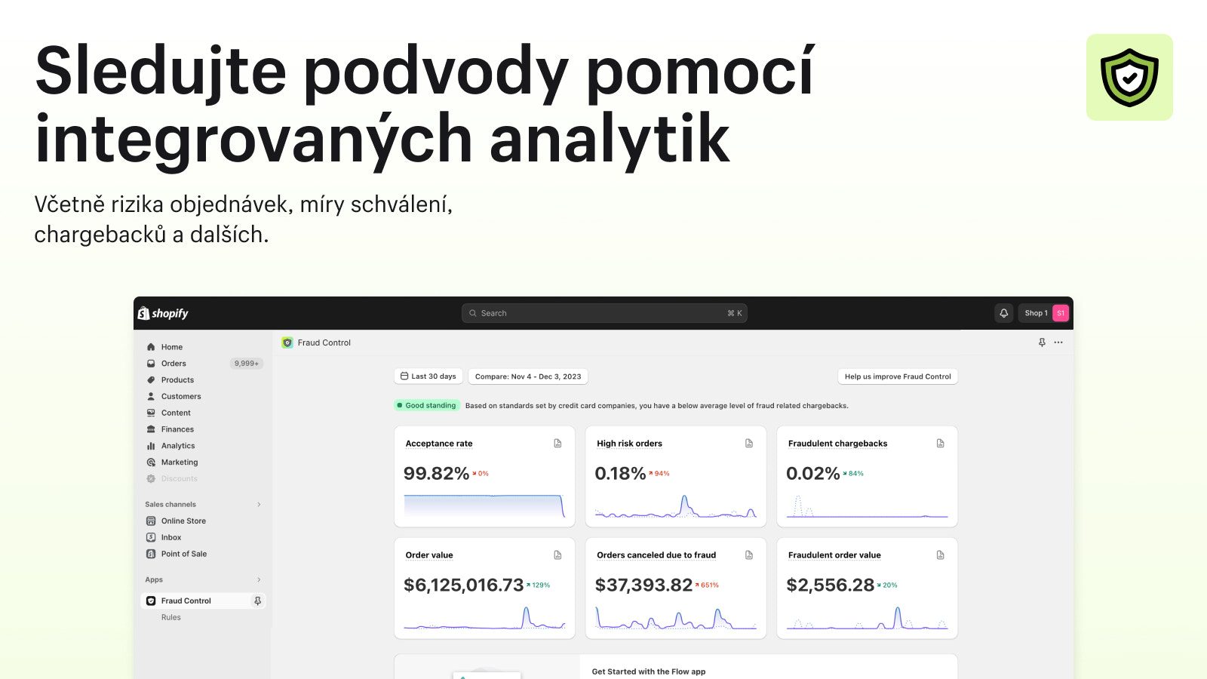Click the Fraudulent order value sparkline chart
Screen dimensions: 1207x679
click(x=868, y=618)
